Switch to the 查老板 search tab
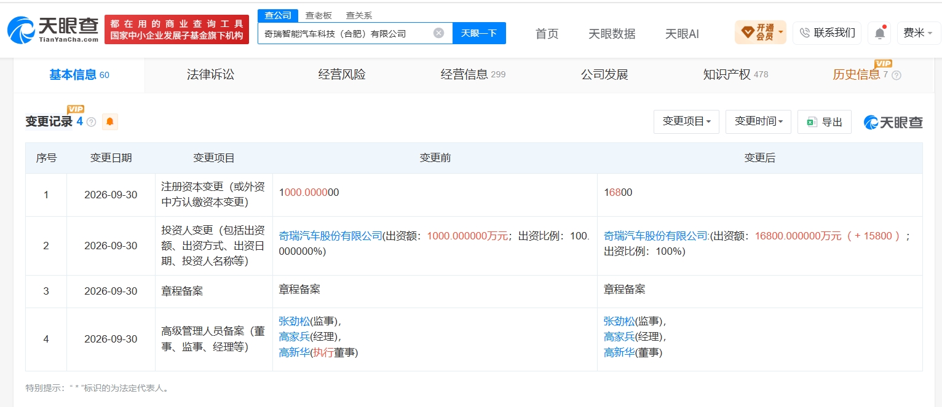Screen dimensions: 942x407 coord(319,15)
